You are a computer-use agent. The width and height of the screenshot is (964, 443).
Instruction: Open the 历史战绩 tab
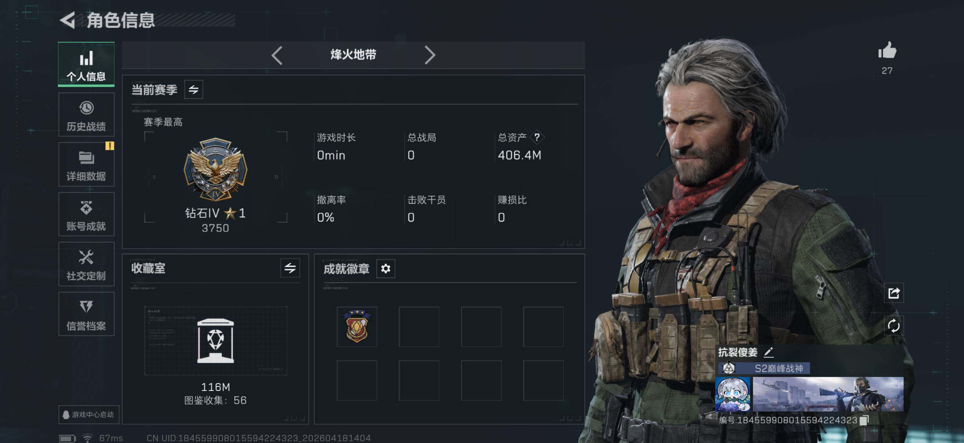tap(86, 115)
